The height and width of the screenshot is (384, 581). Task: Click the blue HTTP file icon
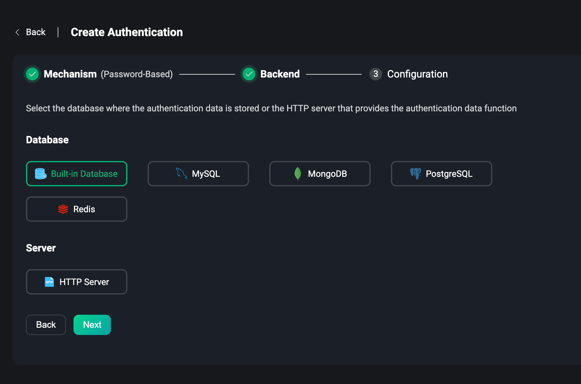point(49,282)
